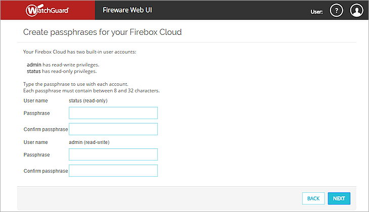Proceed with the NEXT button
Image resolution: width=369 pixels, height=212 pixels.
tap(339, 198)
